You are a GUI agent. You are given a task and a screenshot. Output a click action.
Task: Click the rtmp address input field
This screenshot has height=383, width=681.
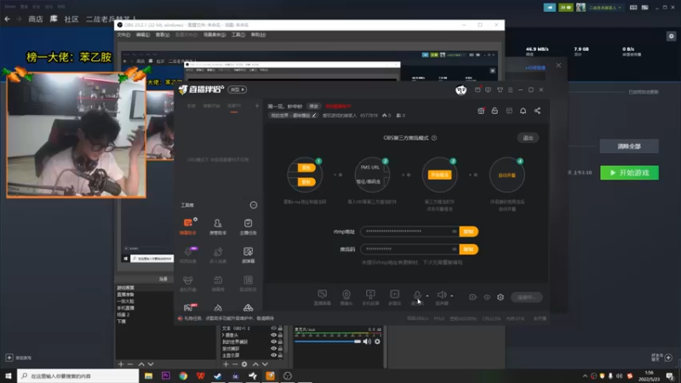click(410, 232)
